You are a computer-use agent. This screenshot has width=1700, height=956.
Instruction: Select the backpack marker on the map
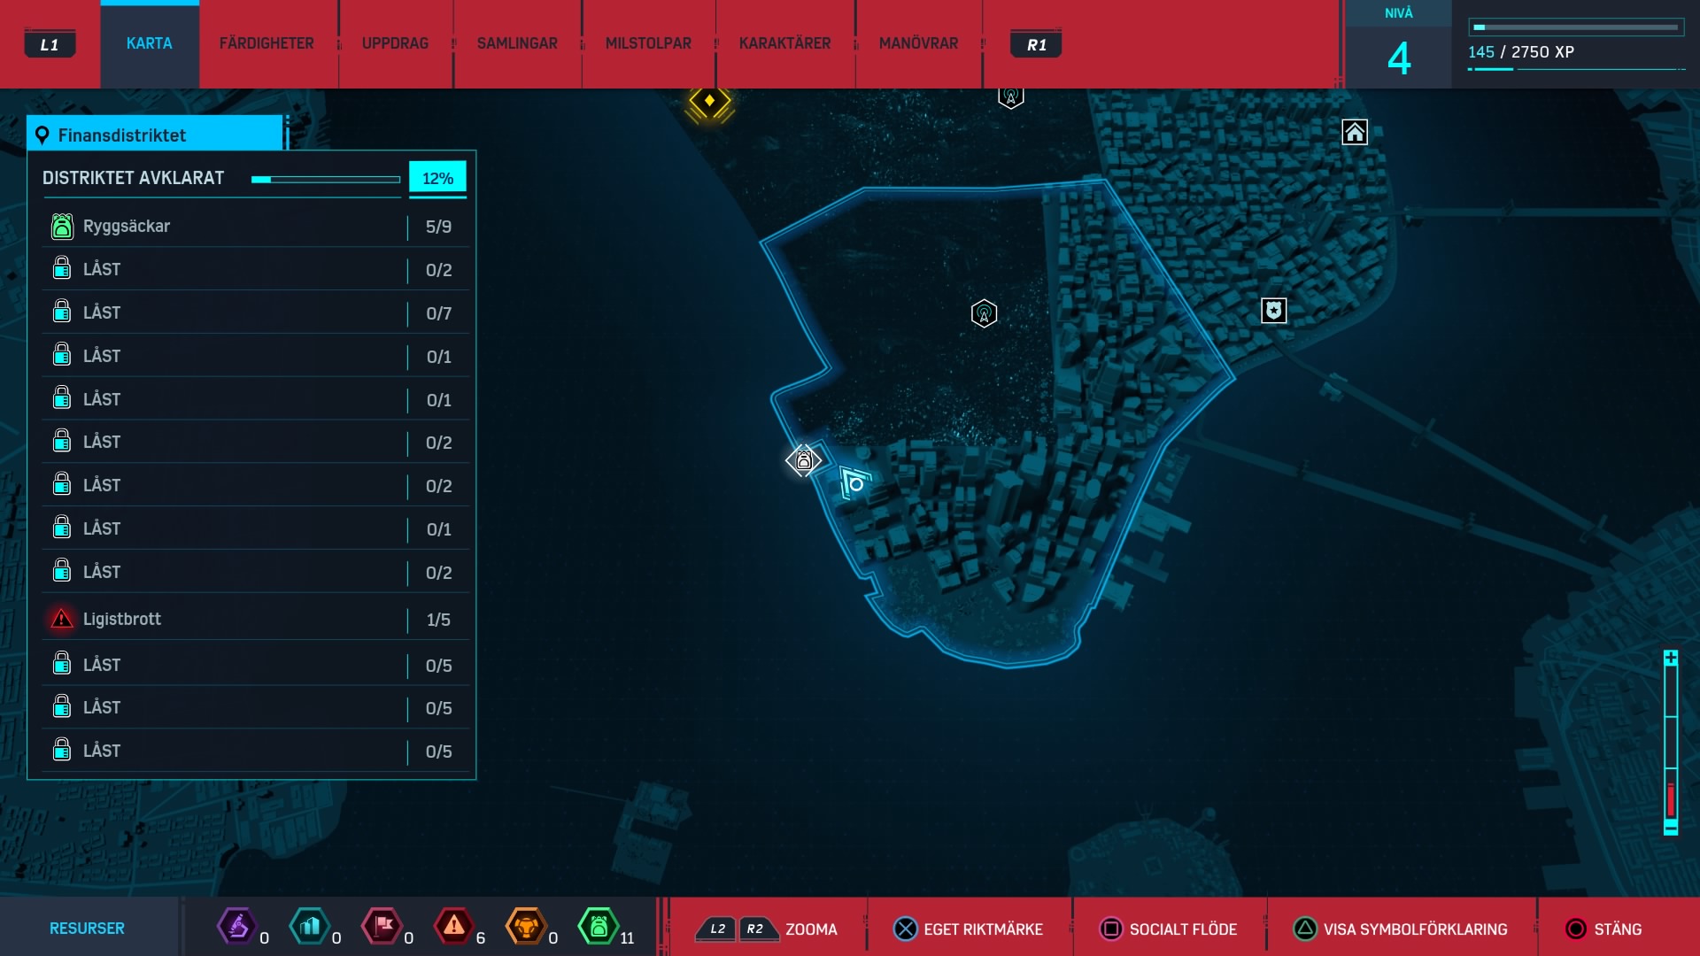[x=804, y=460]
